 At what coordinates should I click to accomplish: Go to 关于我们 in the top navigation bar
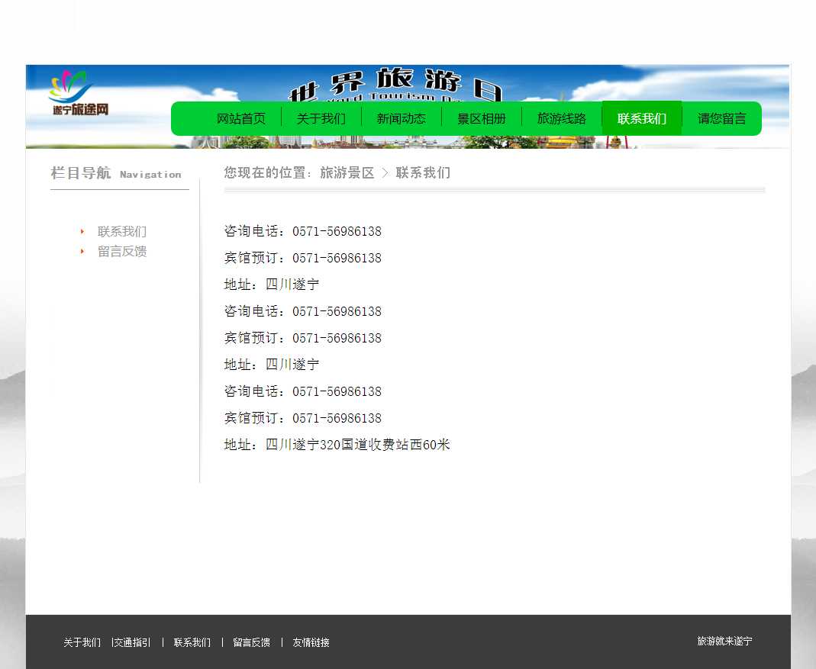pos(321,119)
